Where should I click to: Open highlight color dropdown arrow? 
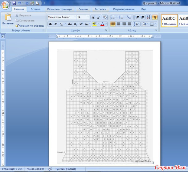(x=98, y=24)
